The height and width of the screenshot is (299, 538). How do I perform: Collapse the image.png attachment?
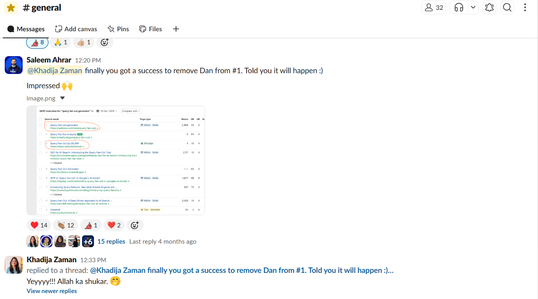62,98
